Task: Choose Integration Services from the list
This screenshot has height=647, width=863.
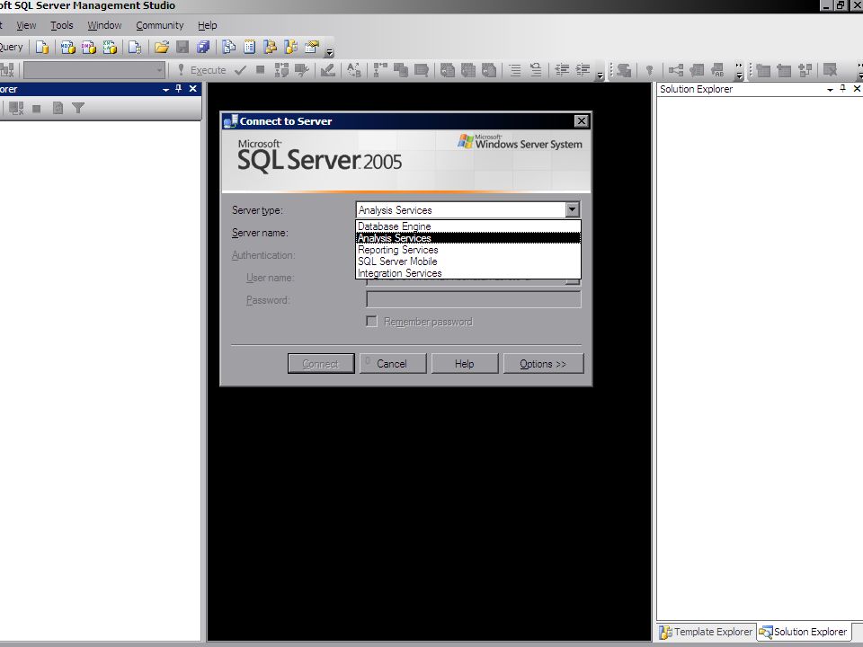Action: click(x=468, y=273)
